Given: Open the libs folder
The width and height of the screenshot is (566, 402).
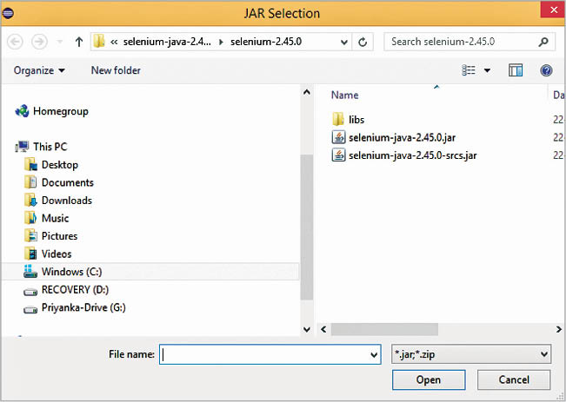Looking at the screenshot, I should [356, 119].
